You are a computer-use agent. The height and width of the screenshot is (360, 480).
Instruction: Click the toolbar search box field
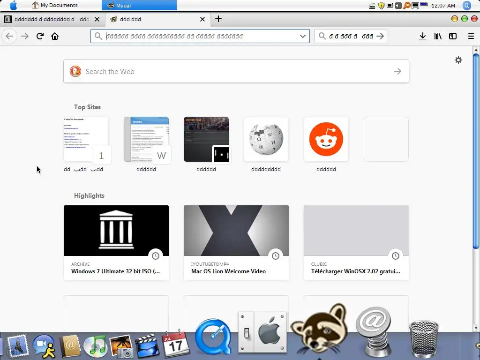click(x=351, y=36)
